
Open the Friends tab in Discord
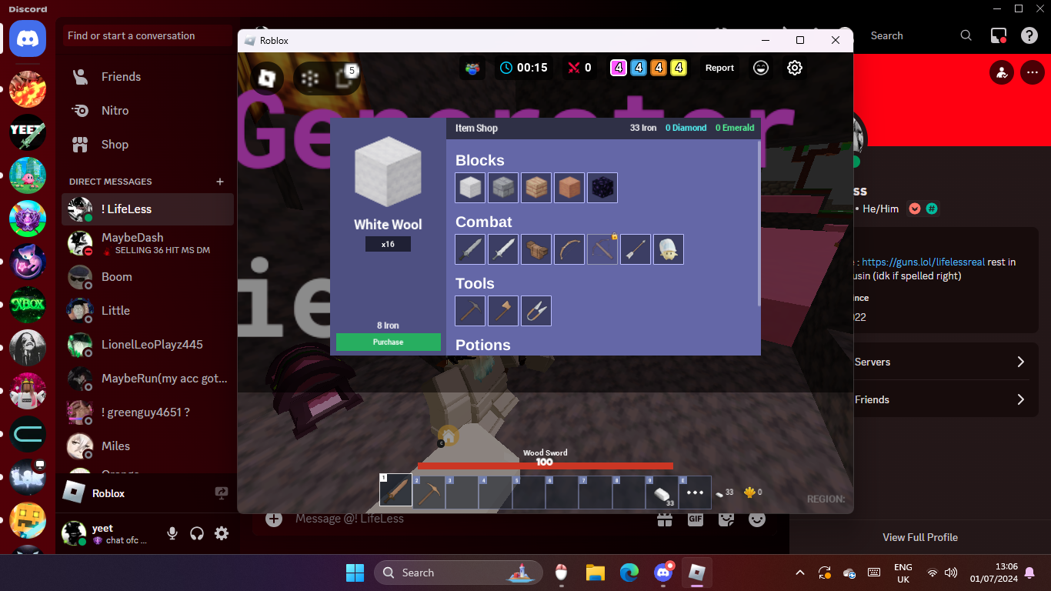click(148, 77)
